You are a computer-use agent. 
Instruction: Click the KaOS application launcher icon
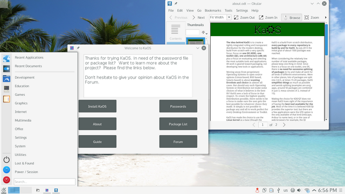click(4, 190)
